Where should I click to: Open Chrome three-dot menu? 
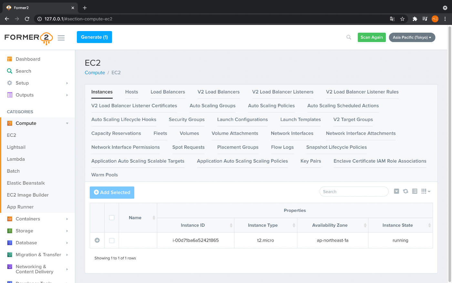coord(445,19)
